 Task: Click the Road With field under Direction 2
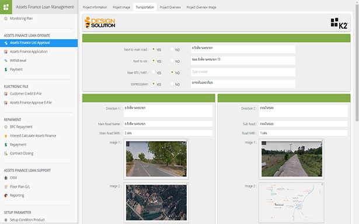[x=304, y=133]
